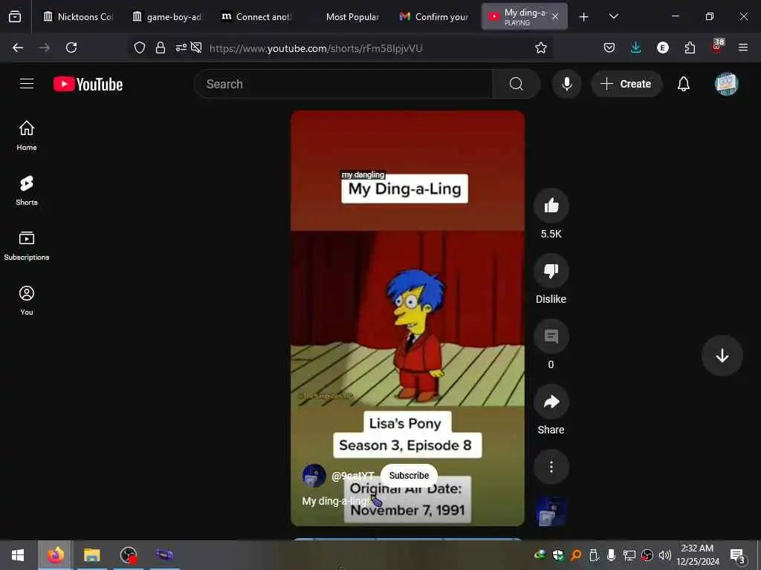Open a new browser tab
This screenshot has height=570, width=761.
584,17
